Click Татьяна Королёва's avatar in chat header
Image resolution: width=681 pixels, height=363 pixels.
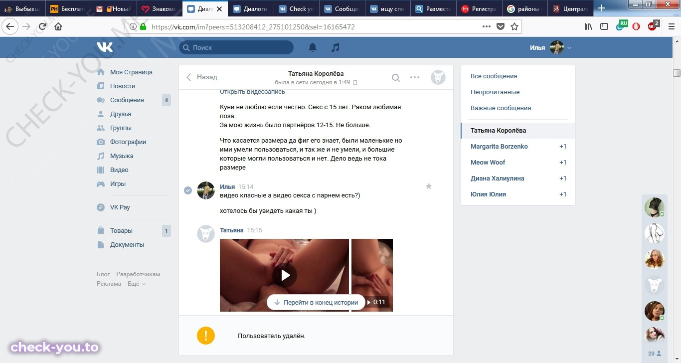click(x=438, y=77)
